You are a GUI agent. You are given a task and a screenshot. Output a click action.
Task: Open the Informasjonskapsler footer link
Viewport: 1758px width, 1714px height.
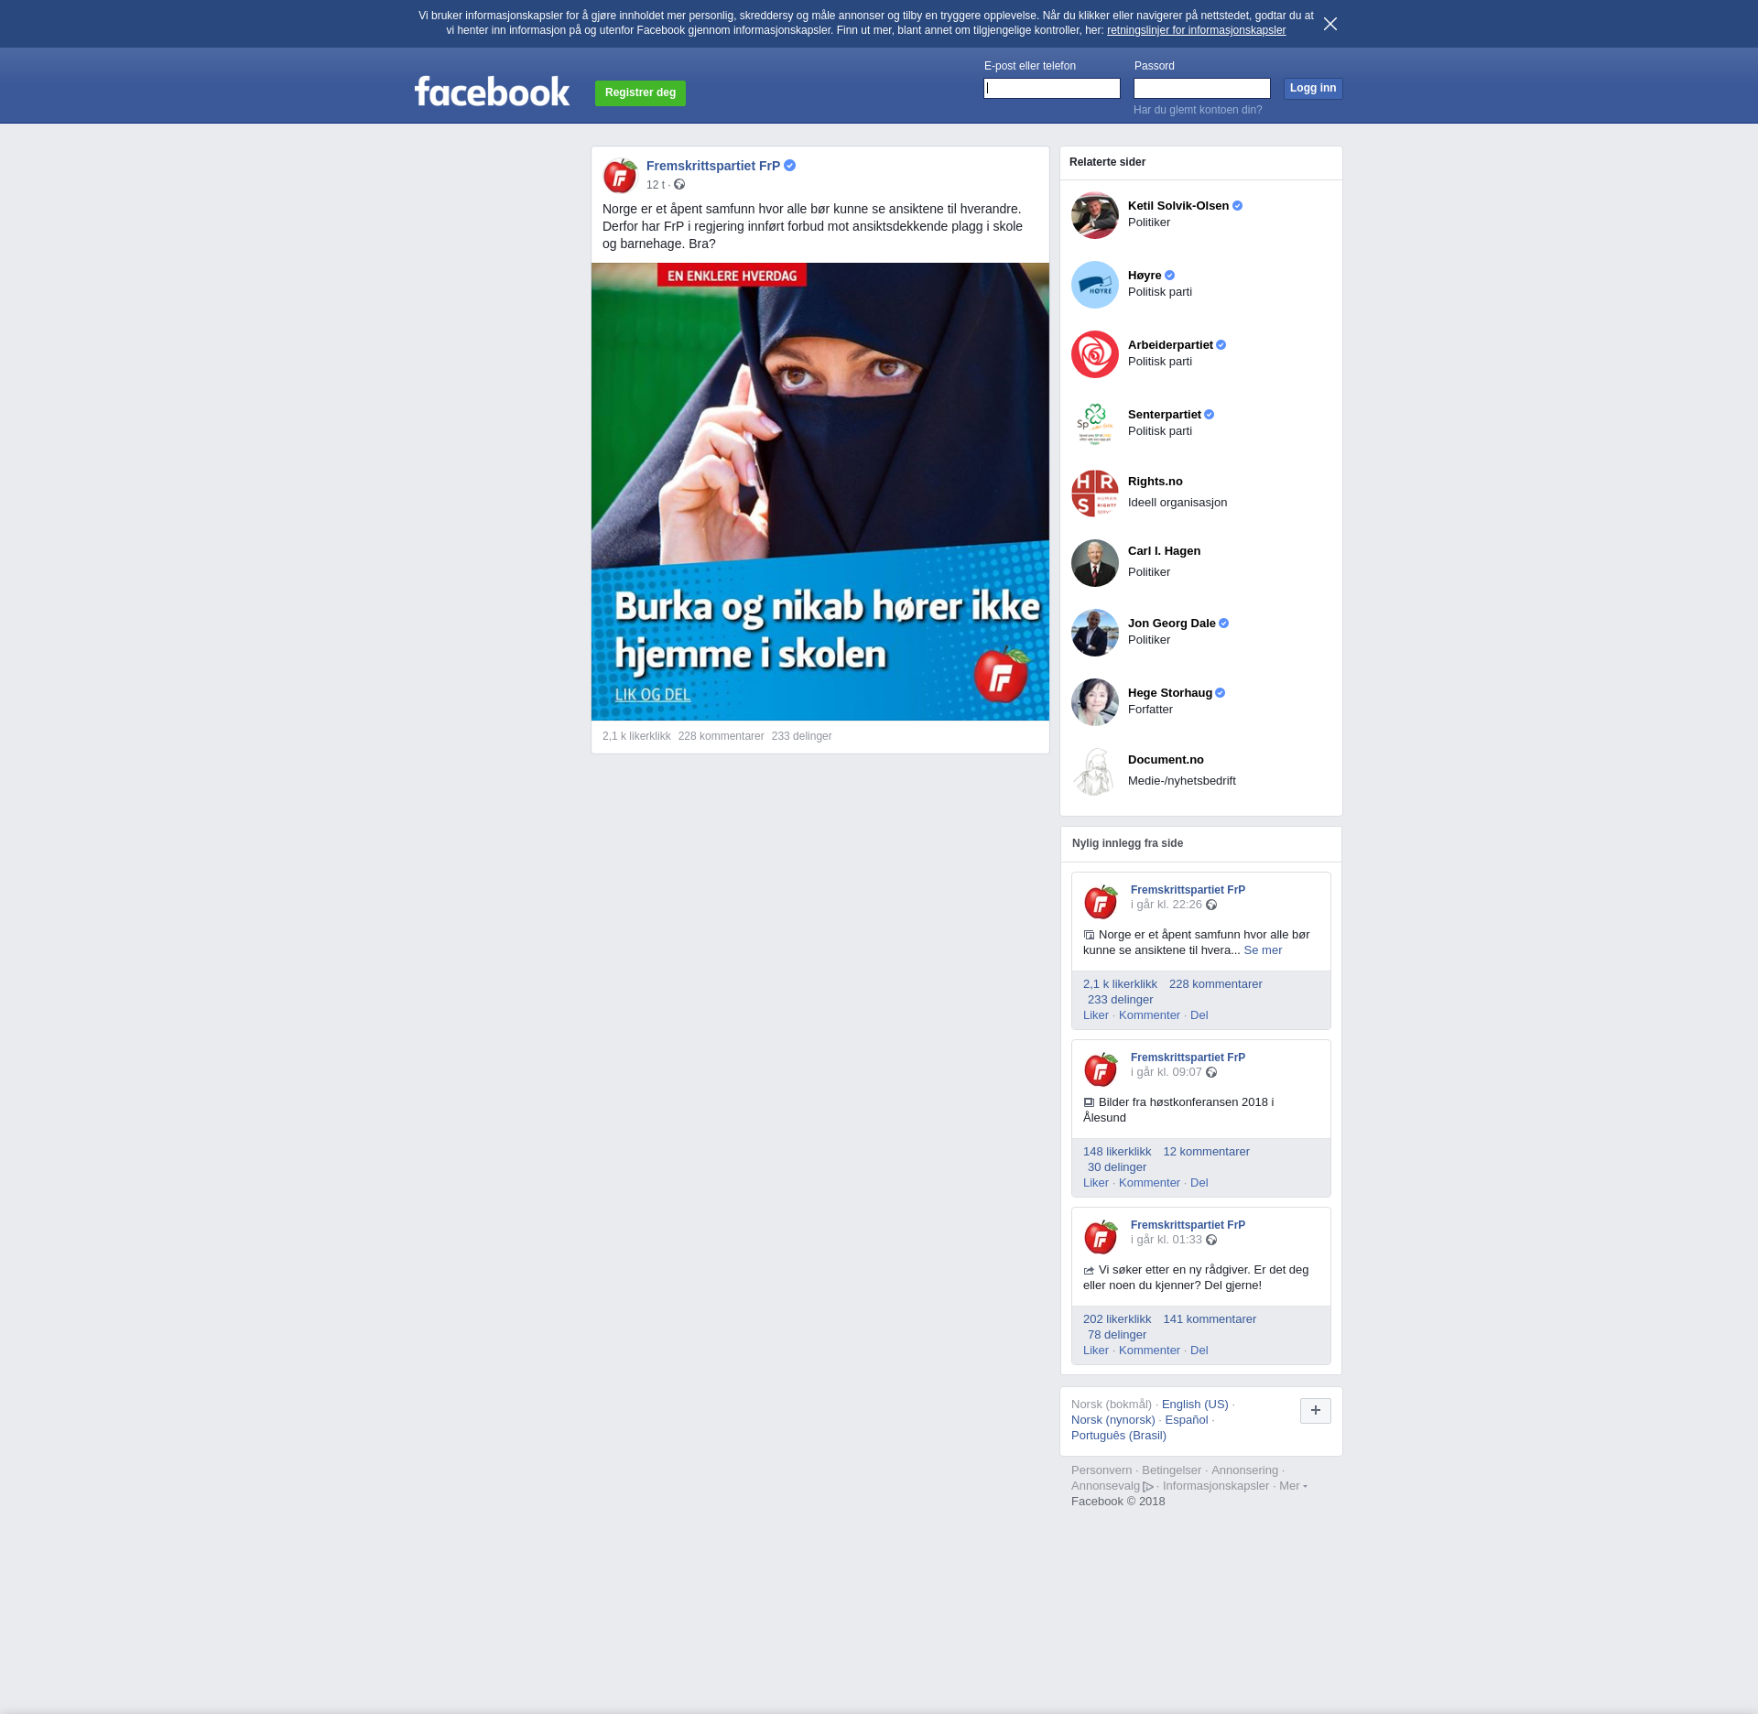[1216, 1486]
